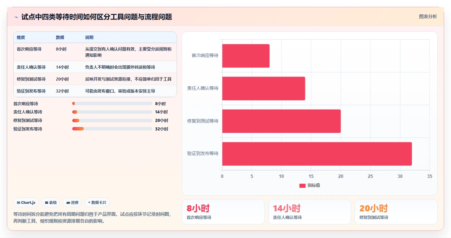Select the 数据 column header
This screenshot has width=451, height=238.
[60, 38]
